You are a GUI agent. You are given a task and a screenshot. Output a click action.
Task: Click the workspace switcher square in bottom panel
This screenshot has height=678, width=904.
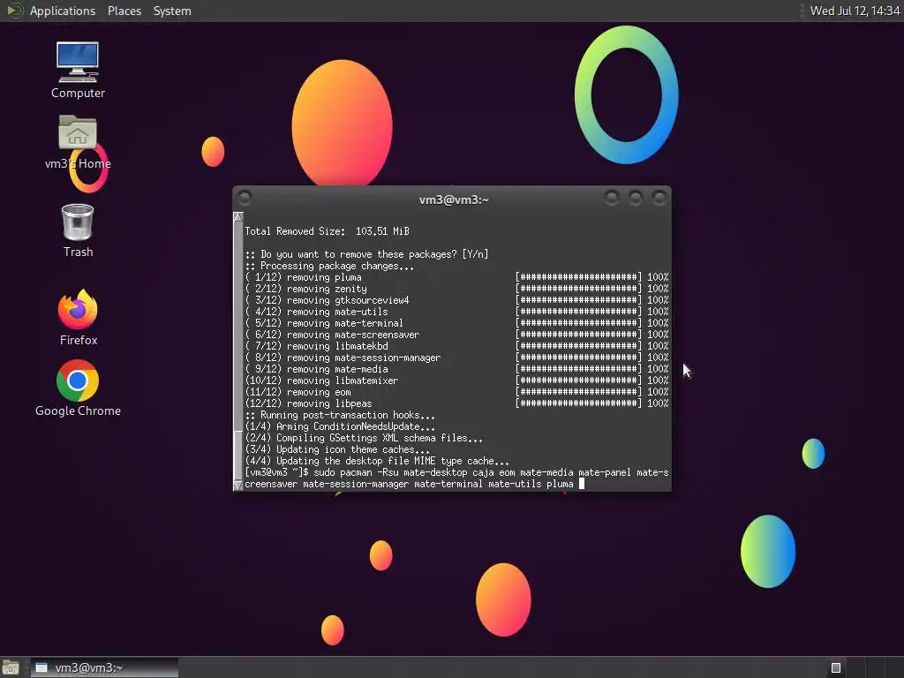[x=836, y=667]
